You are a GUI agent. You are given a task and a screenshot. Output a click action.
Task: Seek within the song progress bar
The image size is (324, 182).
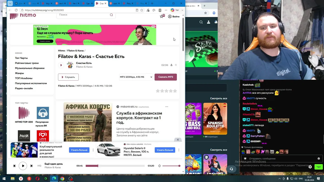point(115,166)
